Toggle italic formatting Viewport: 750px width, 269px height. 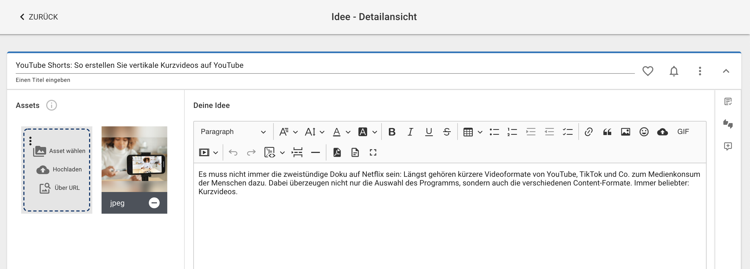tap(410, 132)
